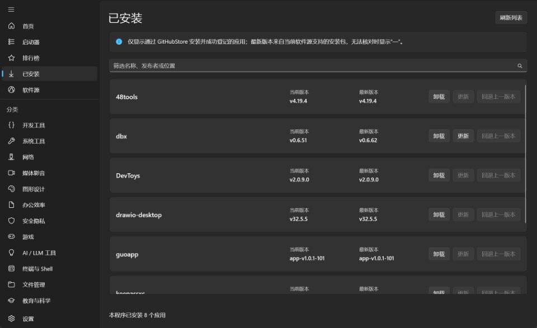
Task: Click the settings gear icon
Action: (11, 319)
